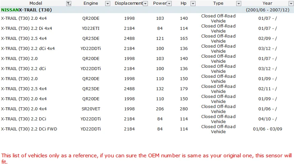Viewport: 294px width, 165px height.
Task: Click the Model column header text
Action: 36,3
